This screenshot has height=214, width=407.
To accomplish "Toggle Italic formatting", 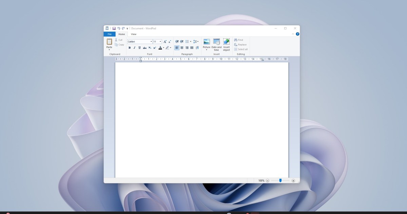I will tap(134, 48).
